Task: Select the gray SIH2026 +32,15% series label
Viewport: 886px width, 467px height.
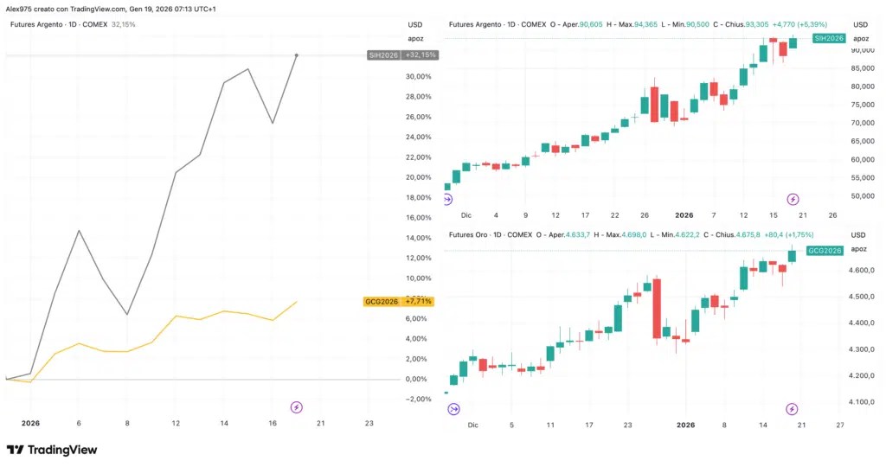Action: pos(403,55)
